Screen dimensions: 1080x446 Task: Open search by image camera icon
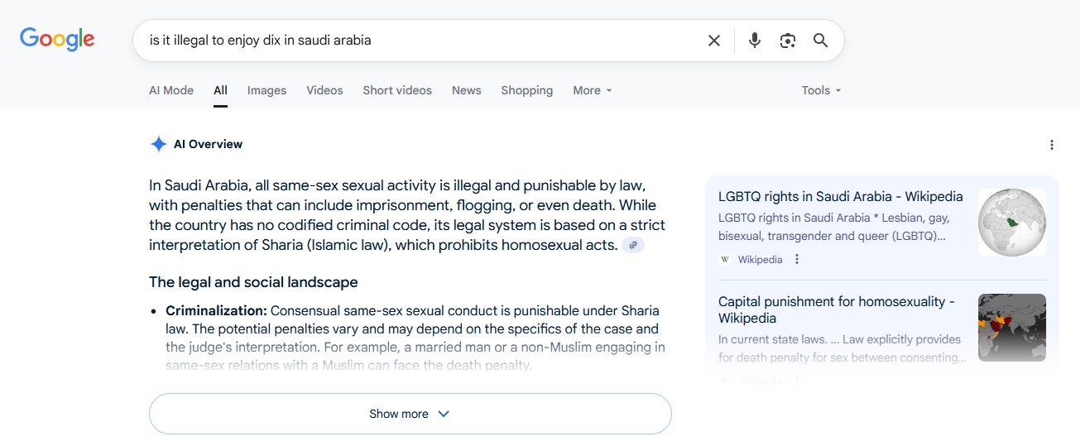click(787, 41)
